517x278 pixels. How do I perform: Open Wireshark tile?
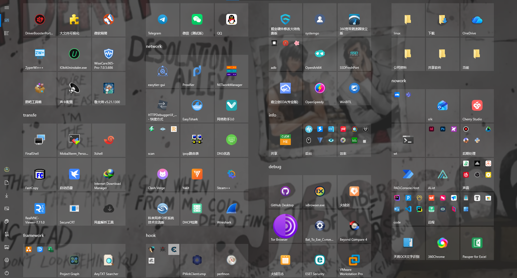(232, 209)
